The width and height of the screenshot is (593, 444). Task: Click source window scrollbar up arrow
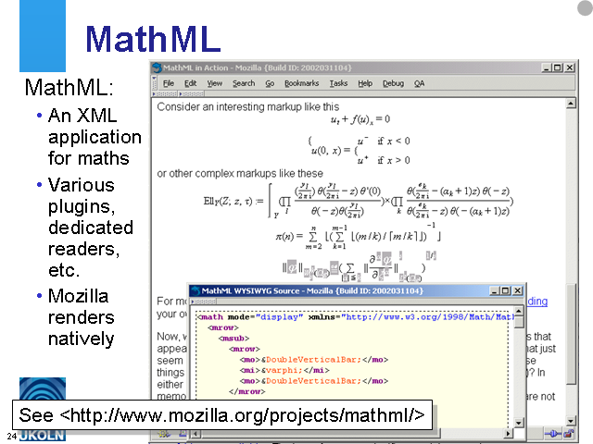pyautogui.click(x=519, y=311)
